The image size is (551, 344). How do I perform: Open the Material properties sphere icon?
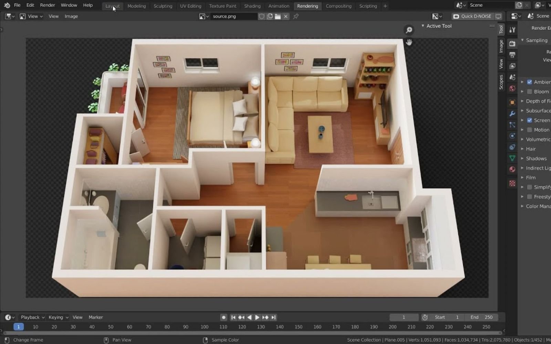[512, 169]
